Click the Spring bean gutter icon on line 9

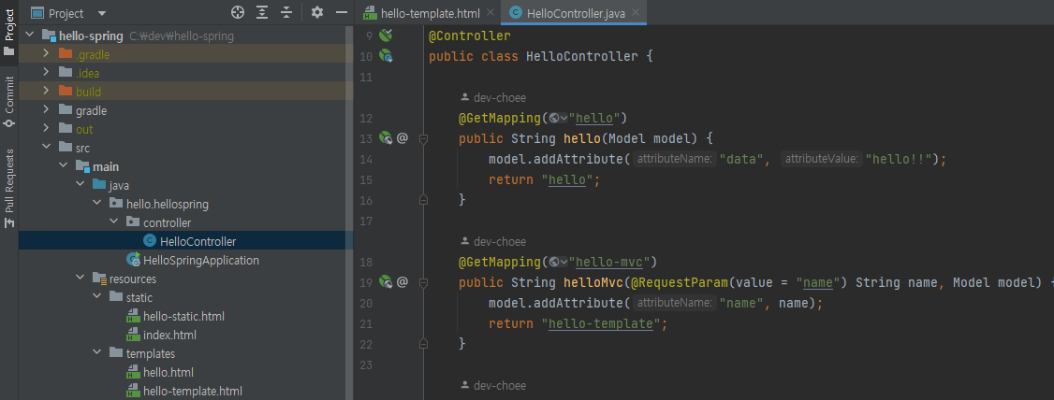pyautogui.click(x=385, y=35)
